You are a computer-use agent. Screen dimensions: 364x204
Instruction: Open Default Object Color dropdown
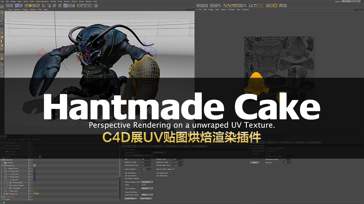(147, 182)
